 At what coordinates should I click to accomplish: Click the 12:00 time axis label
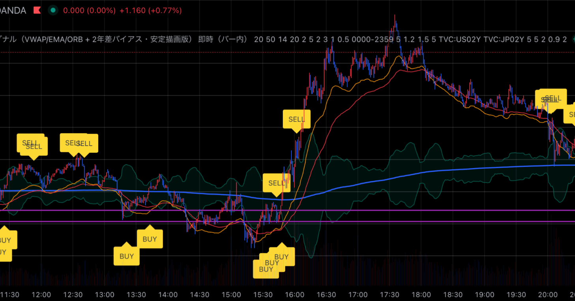tap(41, 294)
